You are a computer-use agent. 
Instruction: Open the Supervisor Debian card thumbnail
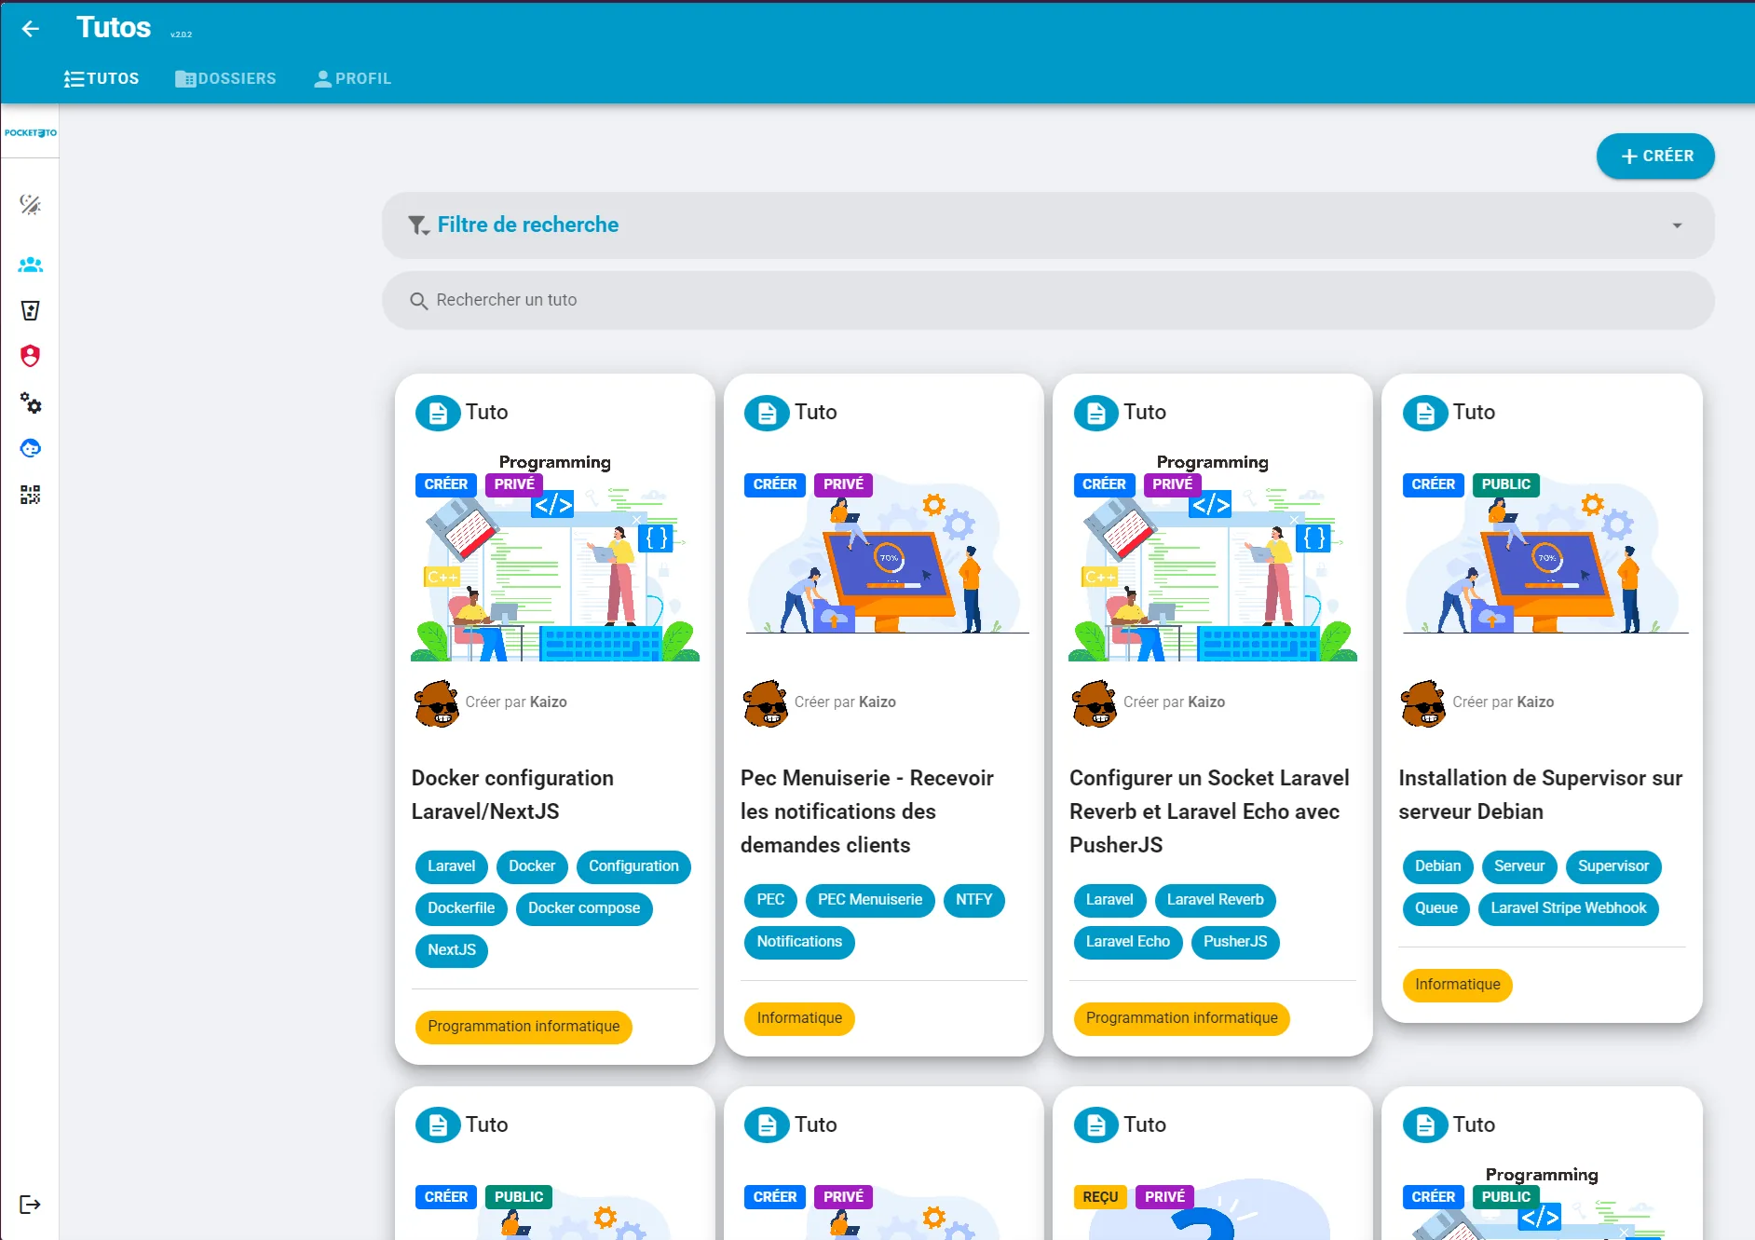tap(1543, 557)
